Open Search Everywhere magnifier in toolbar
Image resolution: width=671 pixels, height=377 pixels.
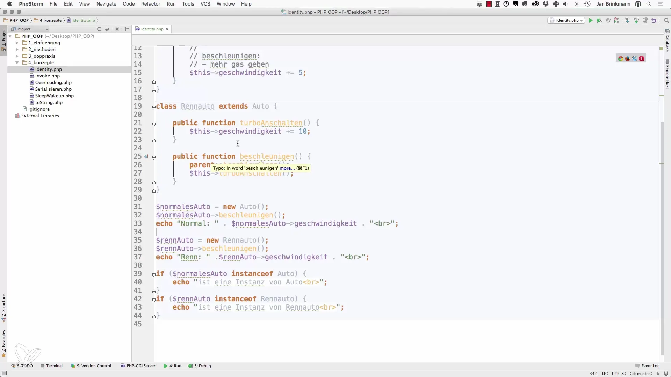[x=666, y=20]
